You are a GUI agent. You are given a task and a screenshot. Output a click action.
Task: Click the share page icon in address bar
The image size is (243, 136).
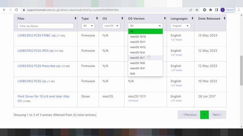click(191, 10)
